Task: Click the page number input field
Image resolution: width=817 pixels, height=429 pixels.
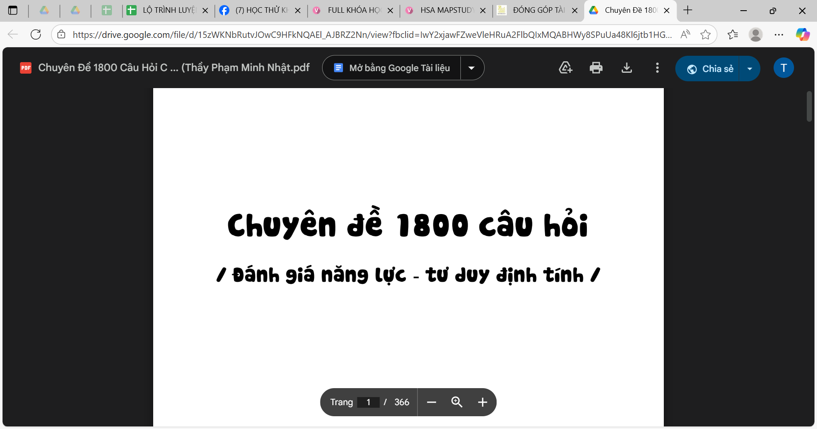Action: pos(368,402)
